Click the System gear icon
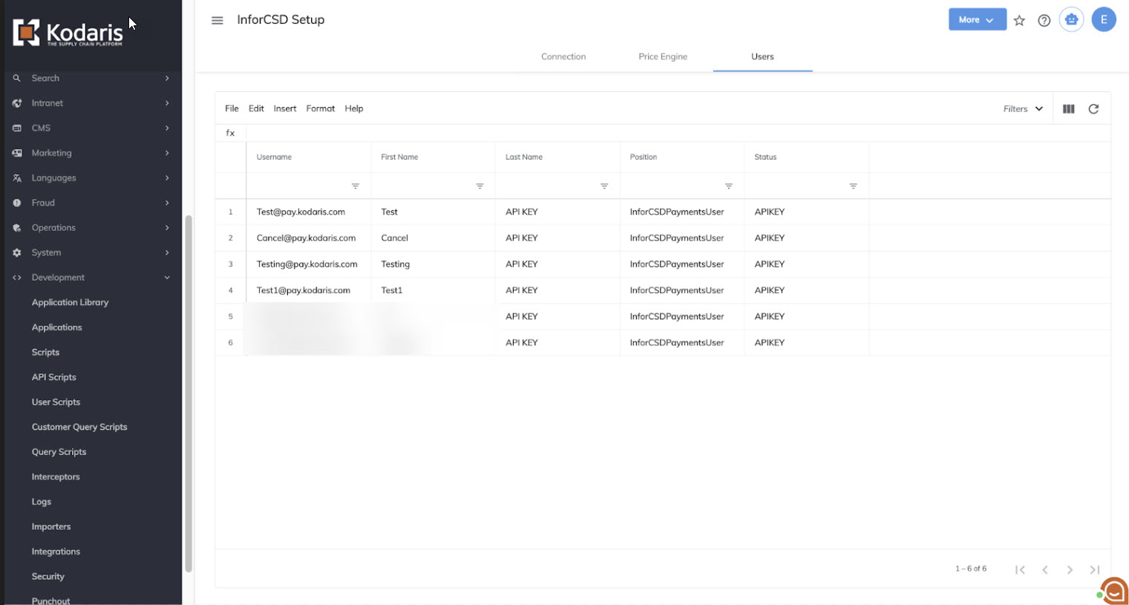This screenshot has width=1129, height=605. coord(16,253)
